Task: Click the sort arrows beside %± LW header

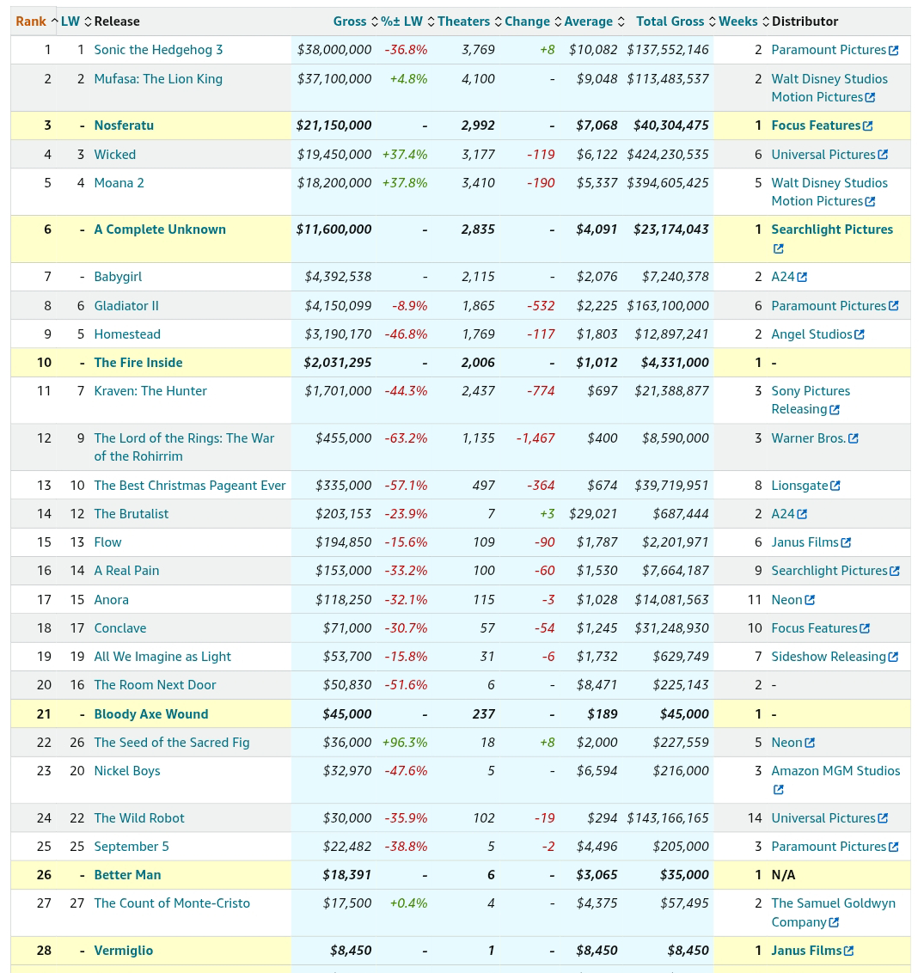Action: pyautogui.click(x=431, y=21)
